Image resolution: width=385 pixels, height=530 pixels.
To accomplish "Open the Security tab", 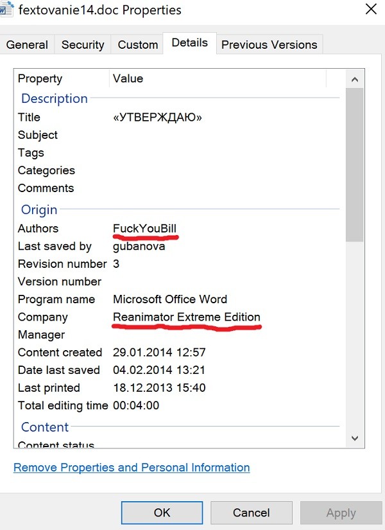I will coord(83,45).
